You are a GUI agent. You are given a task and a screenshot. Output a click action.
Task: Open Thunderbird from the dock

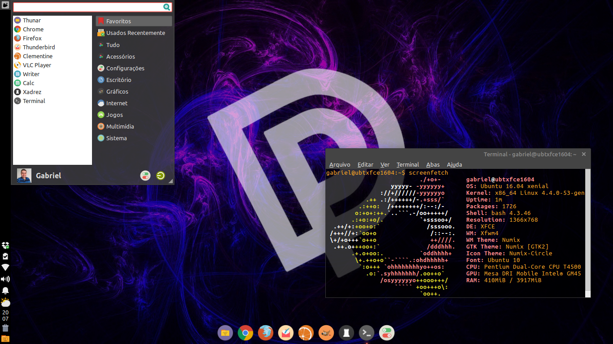tap(286, 333)
